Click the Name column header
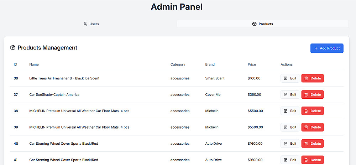This screenshot has height=165, width=356. tap(34, 65)
